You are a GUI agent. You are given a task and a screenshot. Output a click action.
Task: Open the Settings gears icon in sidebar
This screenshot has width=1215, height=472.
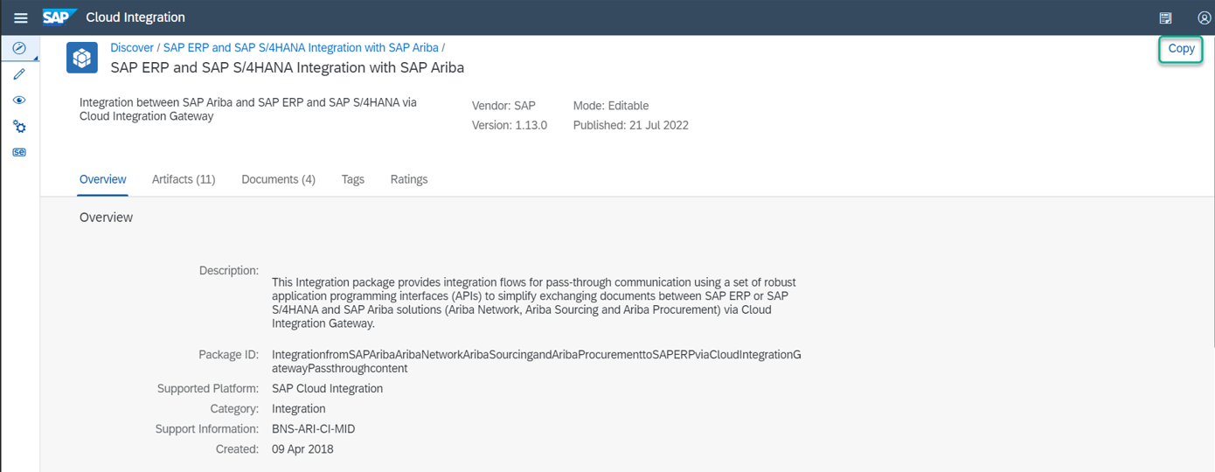click(19, 127)
